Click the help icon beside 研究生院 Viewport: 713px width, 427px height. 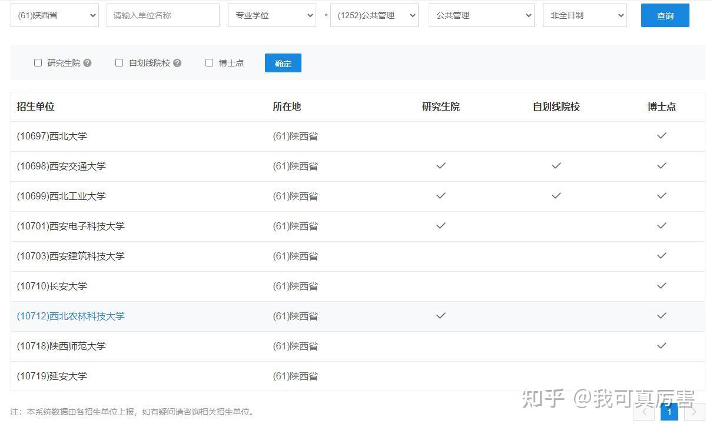[87, 63]
